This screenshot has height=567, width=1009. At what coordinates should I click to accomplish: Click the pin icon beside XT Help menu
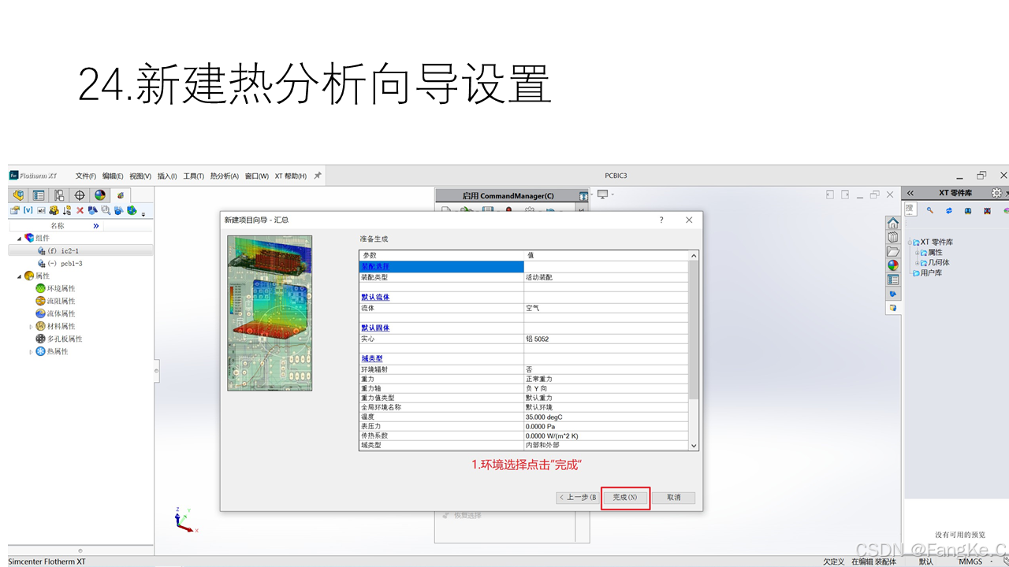[x=318, y=176]
